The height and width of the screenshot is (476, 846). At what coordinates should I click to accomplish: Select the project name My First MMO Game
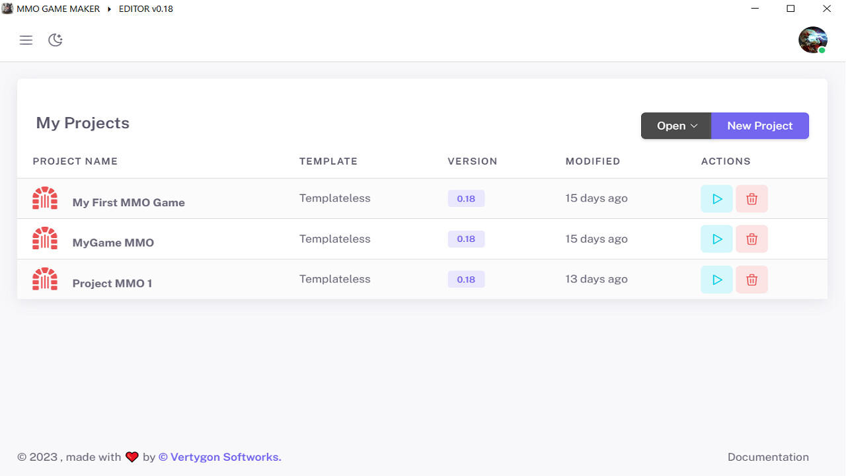pyautogui.click(x=128, y=202)
